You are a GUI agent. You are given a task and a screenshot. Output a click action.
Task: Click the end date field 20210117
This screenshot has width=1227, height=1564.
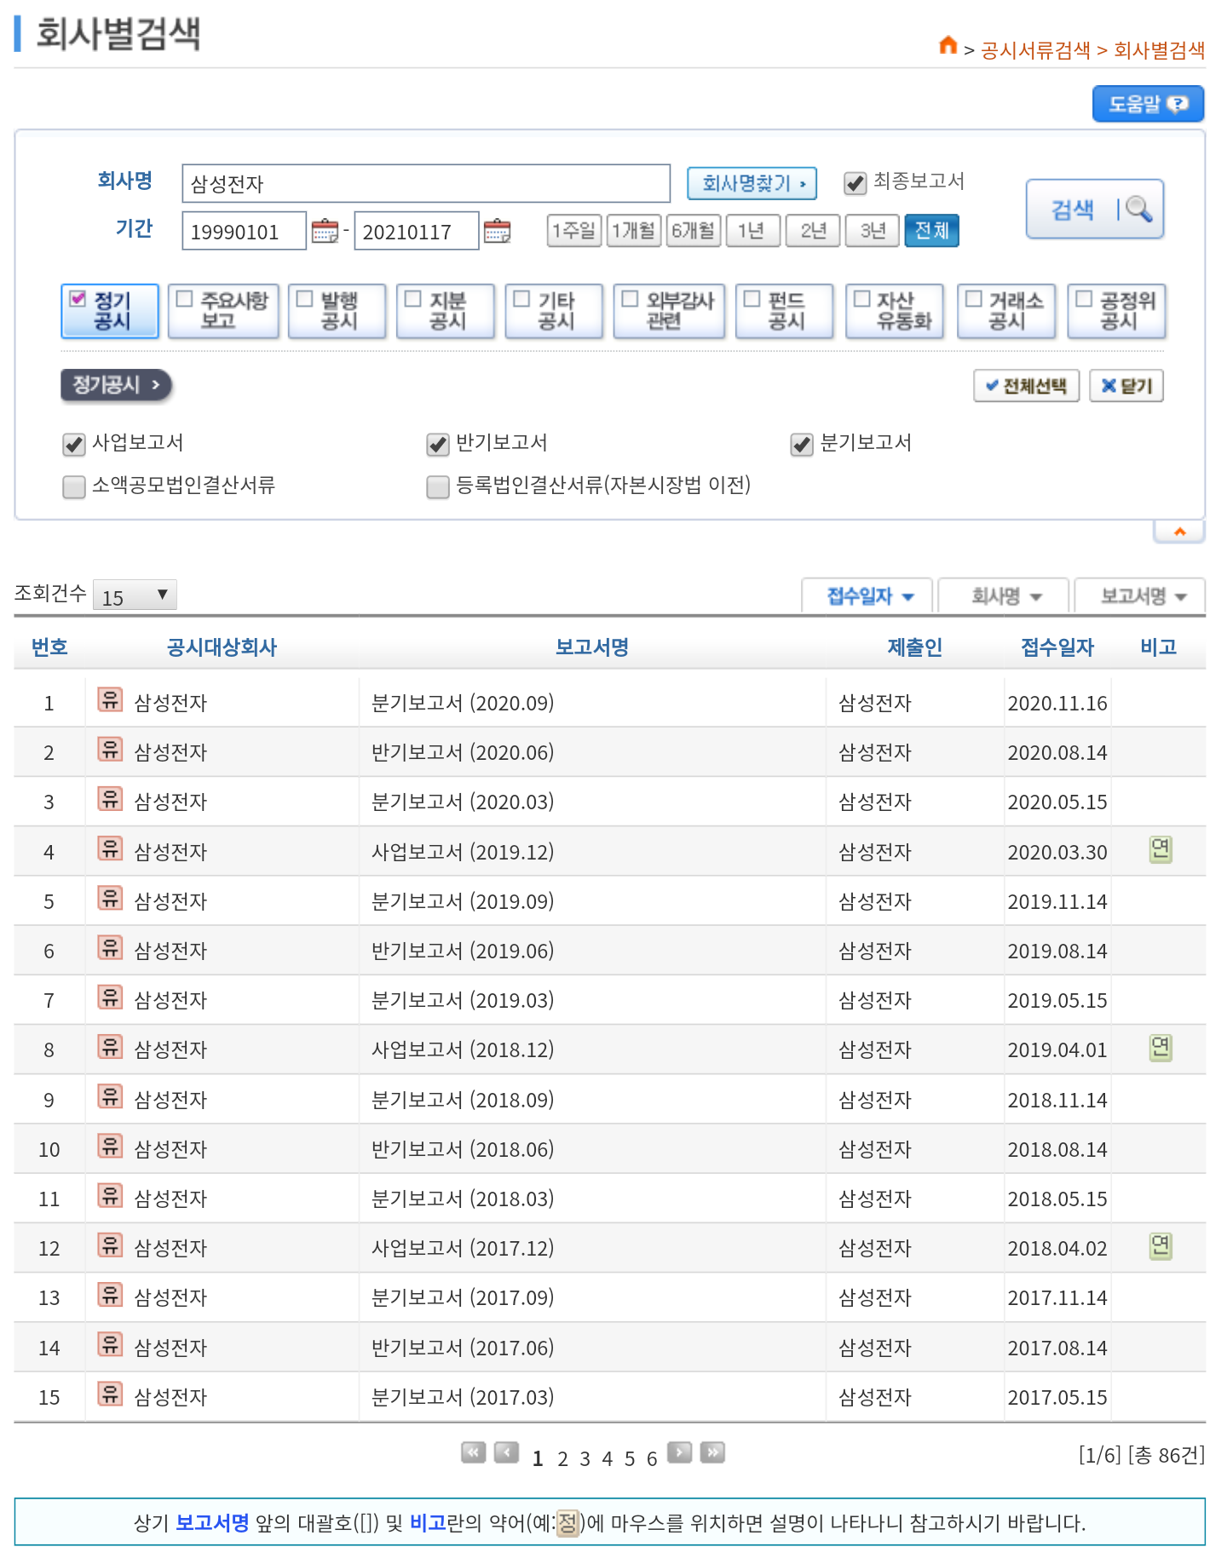pos(417,231)
